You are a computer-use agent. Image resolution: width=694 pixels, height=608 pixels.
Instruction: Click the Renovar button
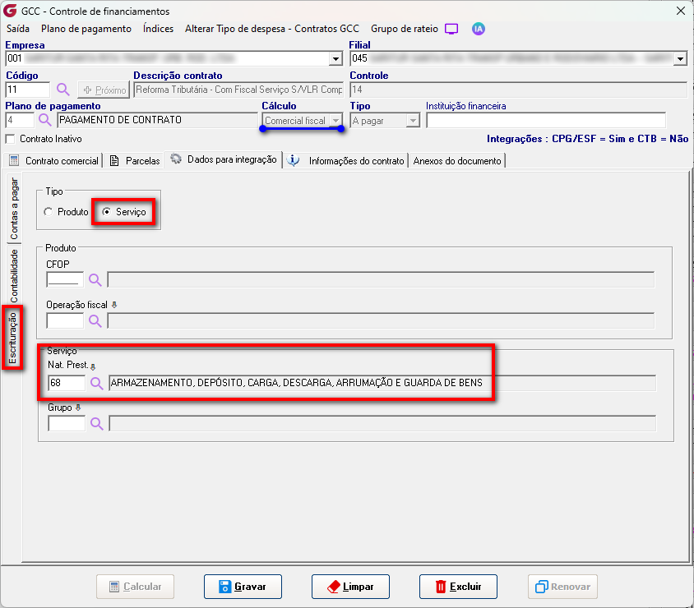coord(562,587)
